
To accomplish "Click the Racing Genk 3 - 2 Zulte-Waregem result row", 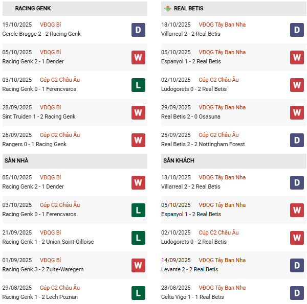I will 43,269.
